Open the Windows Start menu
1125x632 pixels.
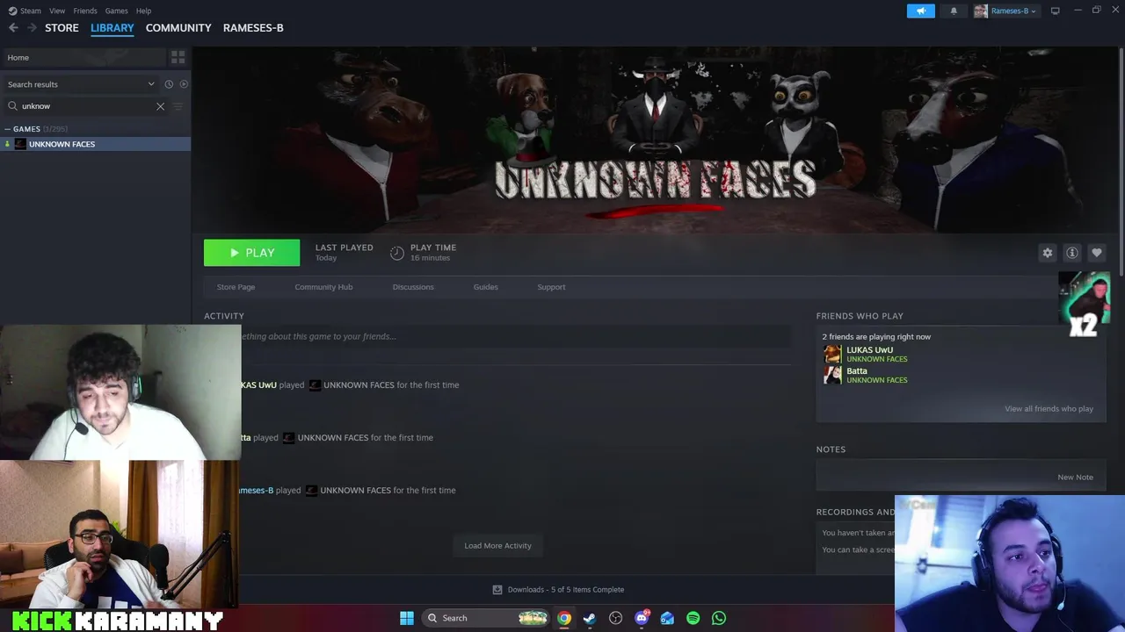click(x=407, y=618)
